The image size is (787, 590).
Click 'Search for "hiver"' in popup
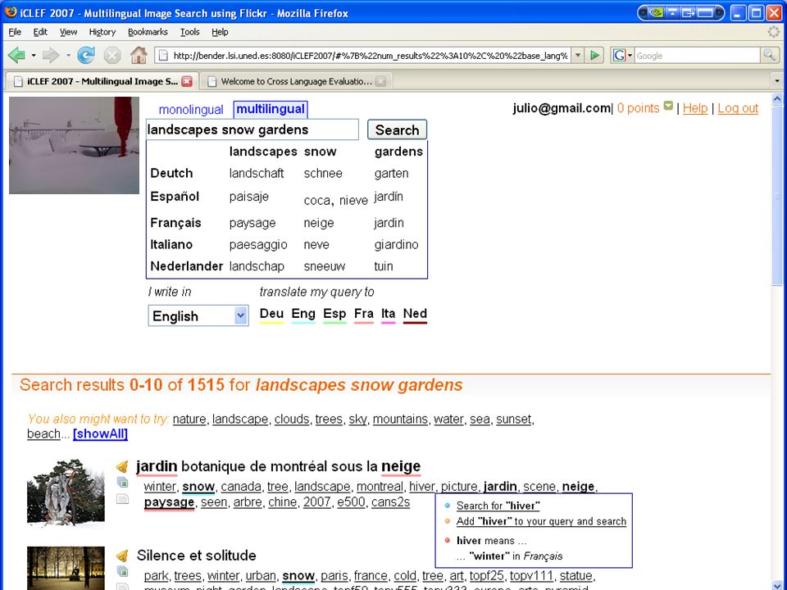[498, 506]
